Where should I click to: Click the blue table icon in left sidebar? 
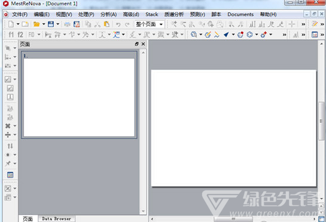(10, 175)
